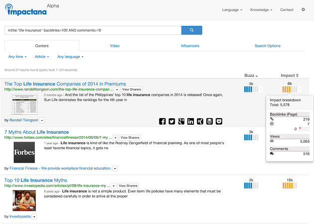Image resolution: width=314 pixels, height=224 pixels.
Task: Open the Language dropdown menu
Action: (x=232, y=10)
